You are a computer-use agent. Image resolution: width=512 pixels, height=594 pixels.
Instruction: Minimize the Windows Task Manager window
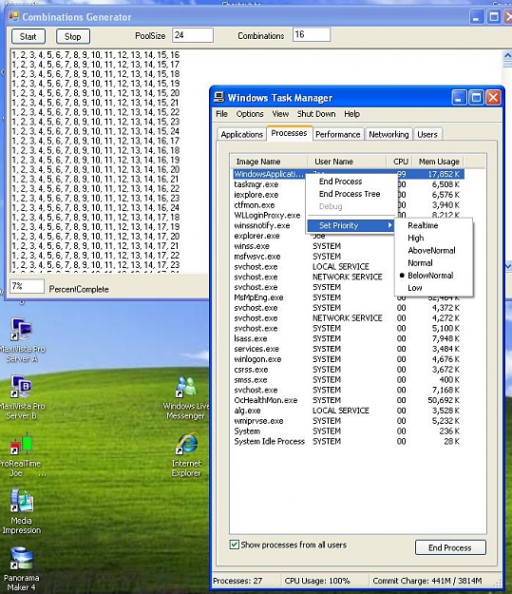point(459,98)
